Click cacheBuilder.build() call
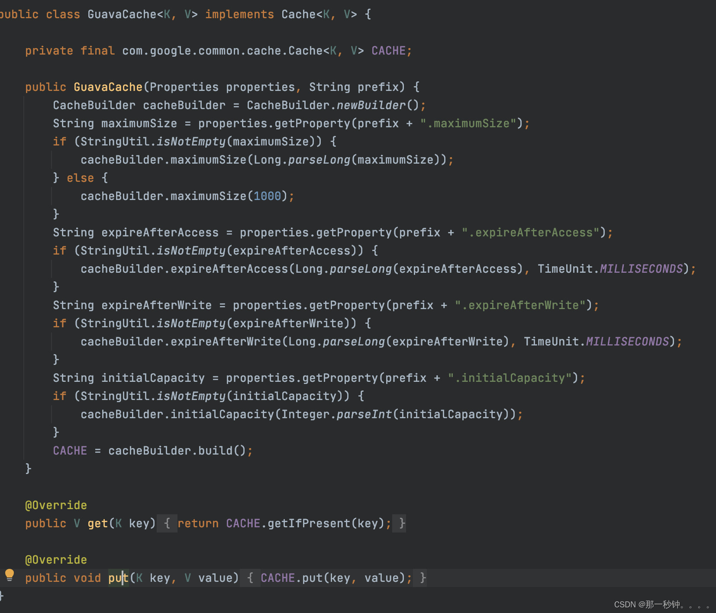The image size is (716, 613). [x=177, y=451]
